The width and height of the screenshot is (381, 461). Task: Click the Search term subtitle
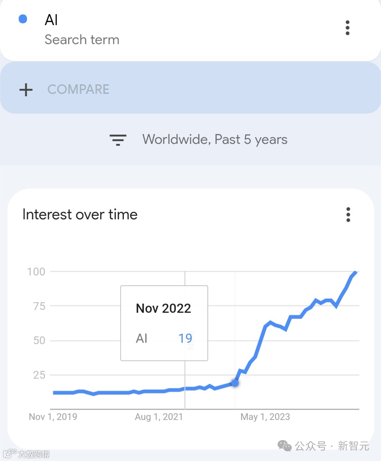(x=82, y=40)
